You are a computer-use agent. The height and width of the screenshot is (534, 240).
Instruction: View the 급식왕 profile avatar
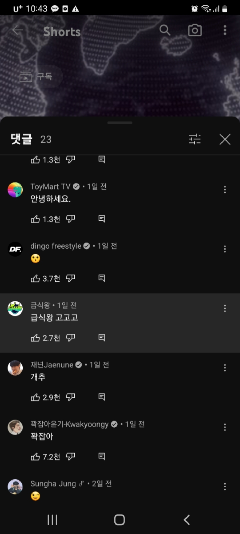[15, 309]
